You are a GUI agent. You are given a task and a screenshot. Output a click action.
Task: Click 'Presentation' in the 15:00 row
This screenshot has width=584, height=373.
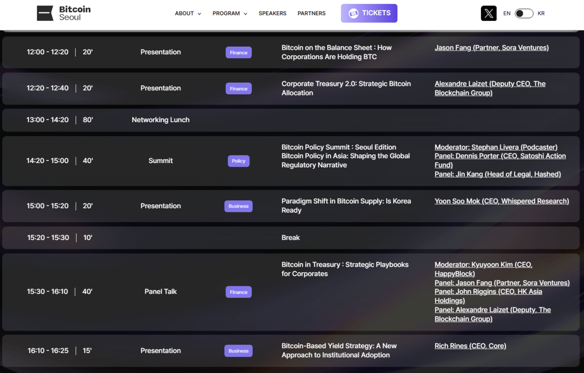click(160, 206)
